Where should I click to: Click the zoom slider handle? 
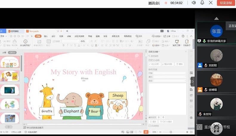171,132
